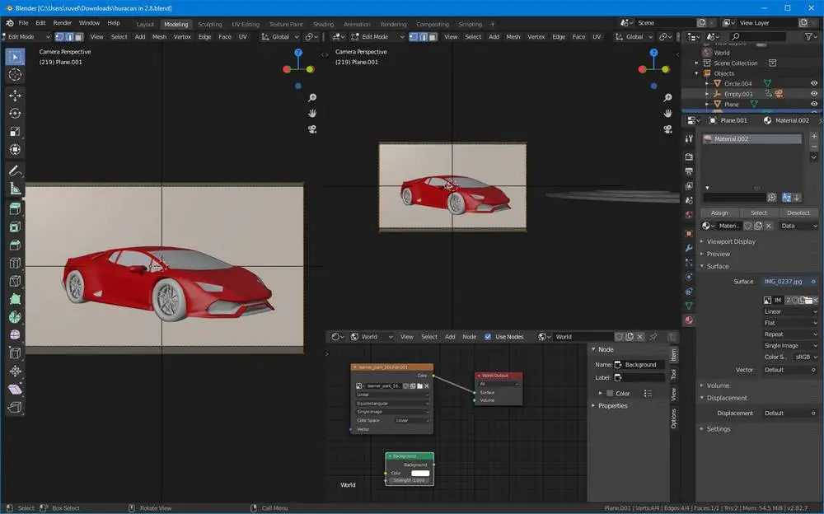This screenshot has width=824, height=514.
Task: Select the Cursor tool in left toolbar
Action: coord(15,75)
